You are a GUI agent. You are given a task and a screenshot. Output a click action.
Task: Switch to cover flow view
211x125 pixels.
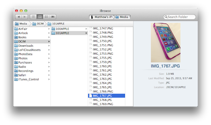click(53, 17)
